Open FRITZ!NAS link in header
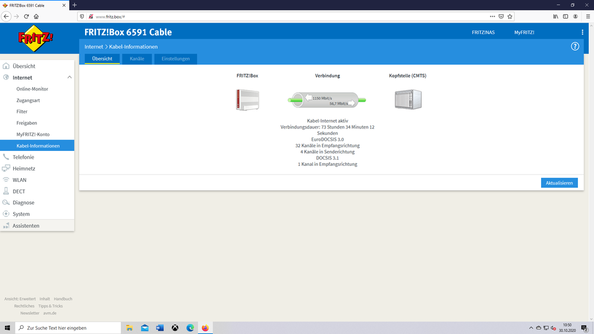 [483, 32]
